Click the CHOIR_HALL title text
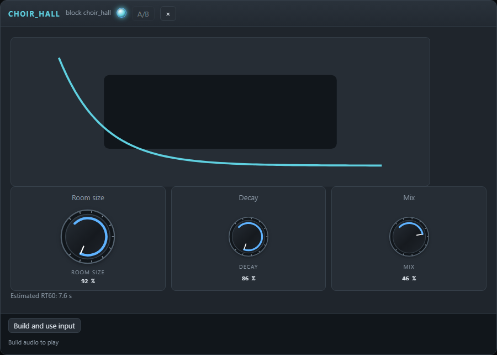 [34, 14]
